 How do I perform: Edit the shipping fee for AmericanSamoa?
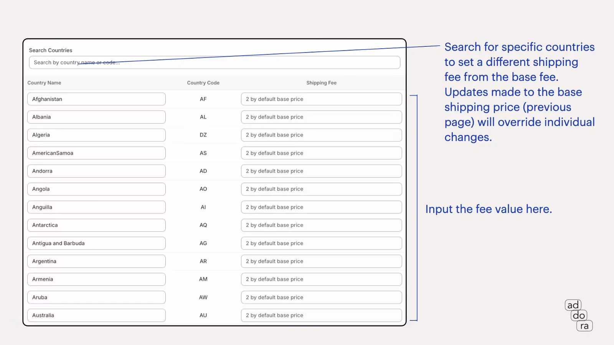point(321,153)
